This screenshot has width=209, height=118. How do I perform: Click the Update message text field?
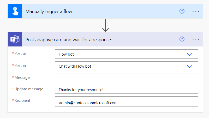tap(126, 90)
